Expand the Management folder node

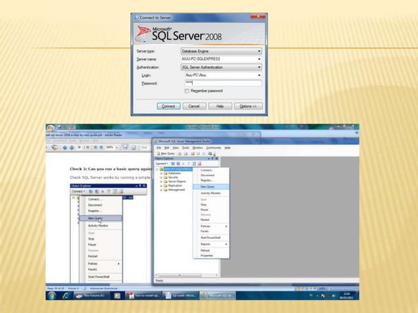[161, 190]
